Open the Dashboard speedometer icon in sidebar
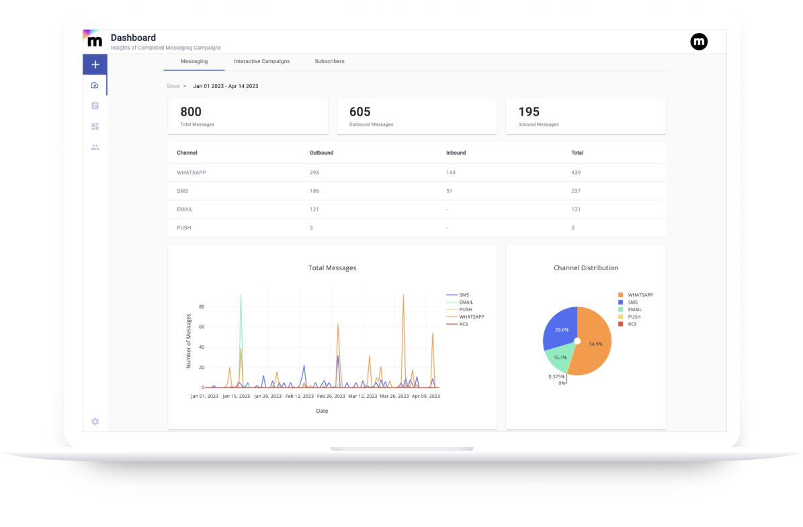The height and width of the screenshot is (527, 803). tap(95, 85)
